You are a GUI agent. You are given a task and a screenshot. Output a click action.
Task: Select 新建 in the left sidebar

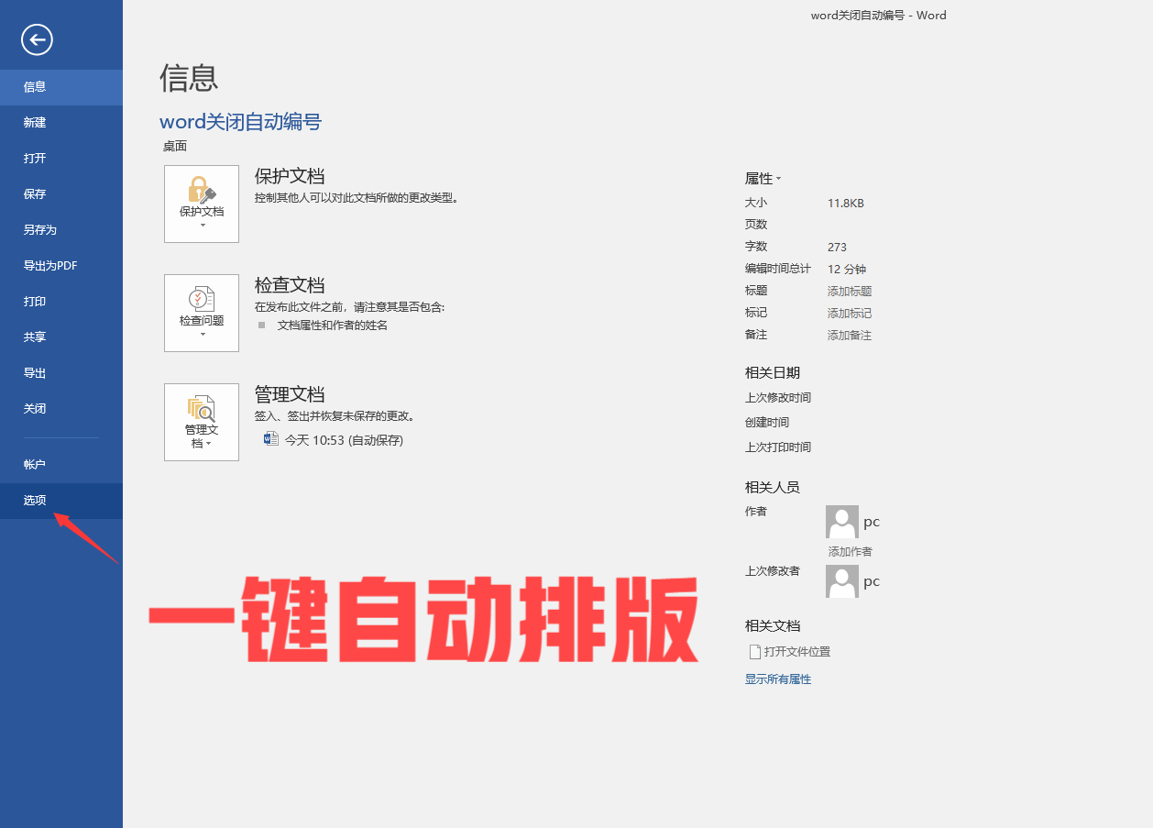point(35,123)
